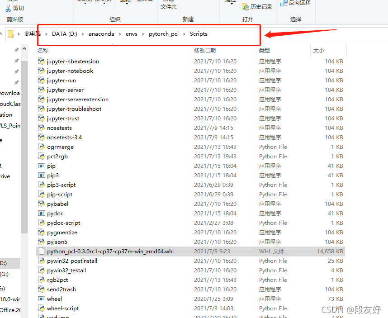Click the jupyter-notebook file icon
The image size is (388, 318).
(x=41, y=71)
